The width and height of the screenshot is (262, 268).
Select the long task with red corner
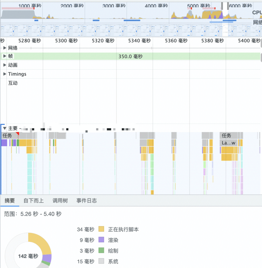click(x=10, y=135)
